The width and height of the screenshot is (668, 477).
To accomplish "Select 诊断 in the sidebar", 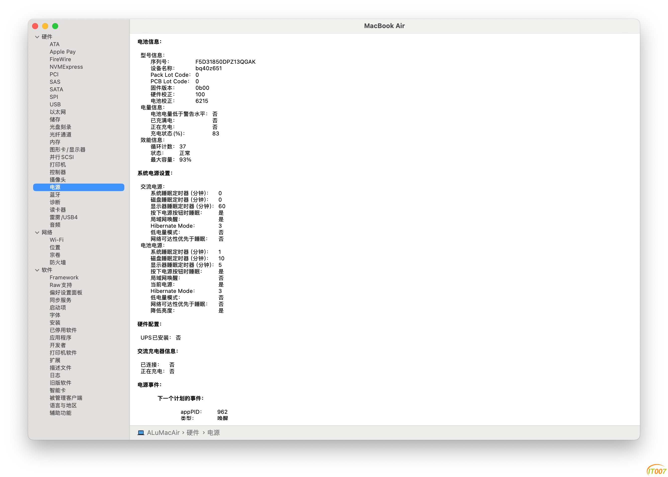I will [55, 202].
